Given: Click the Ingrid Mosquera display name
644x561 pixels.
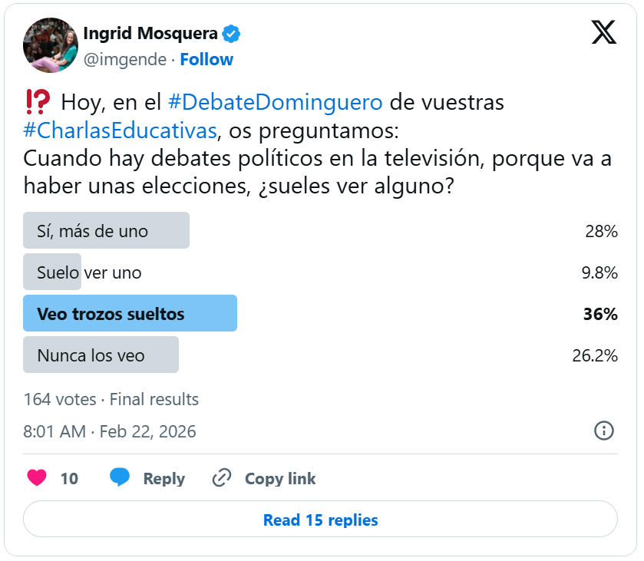Looking at the screenshot, I should tap(150, 34).
